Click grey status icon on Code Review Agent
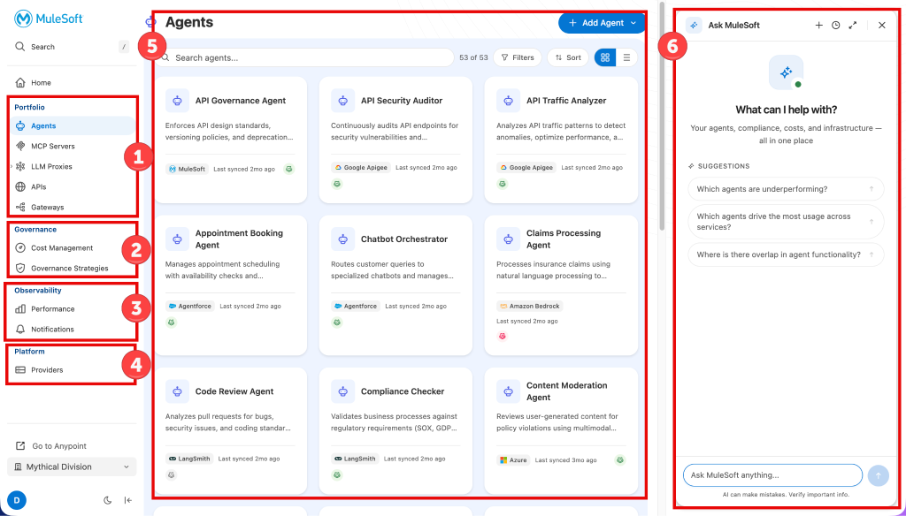The width and height of the screenshot is (906, 516). [171, 475]
